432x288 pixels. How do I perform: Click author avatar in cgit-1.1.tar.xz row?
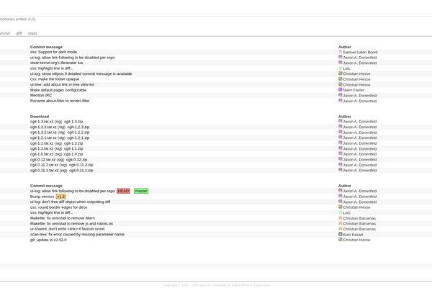point(341,148)
